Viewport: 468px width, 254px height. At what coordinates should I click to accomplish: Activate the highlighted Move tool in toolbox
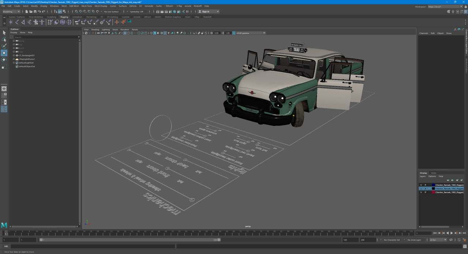coord(4,53)
